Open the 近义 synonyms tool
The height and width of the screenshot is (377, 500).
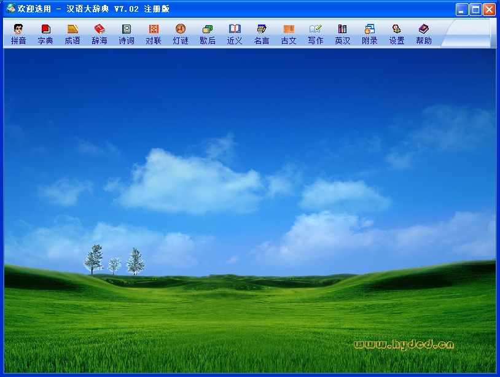(235, 34)
